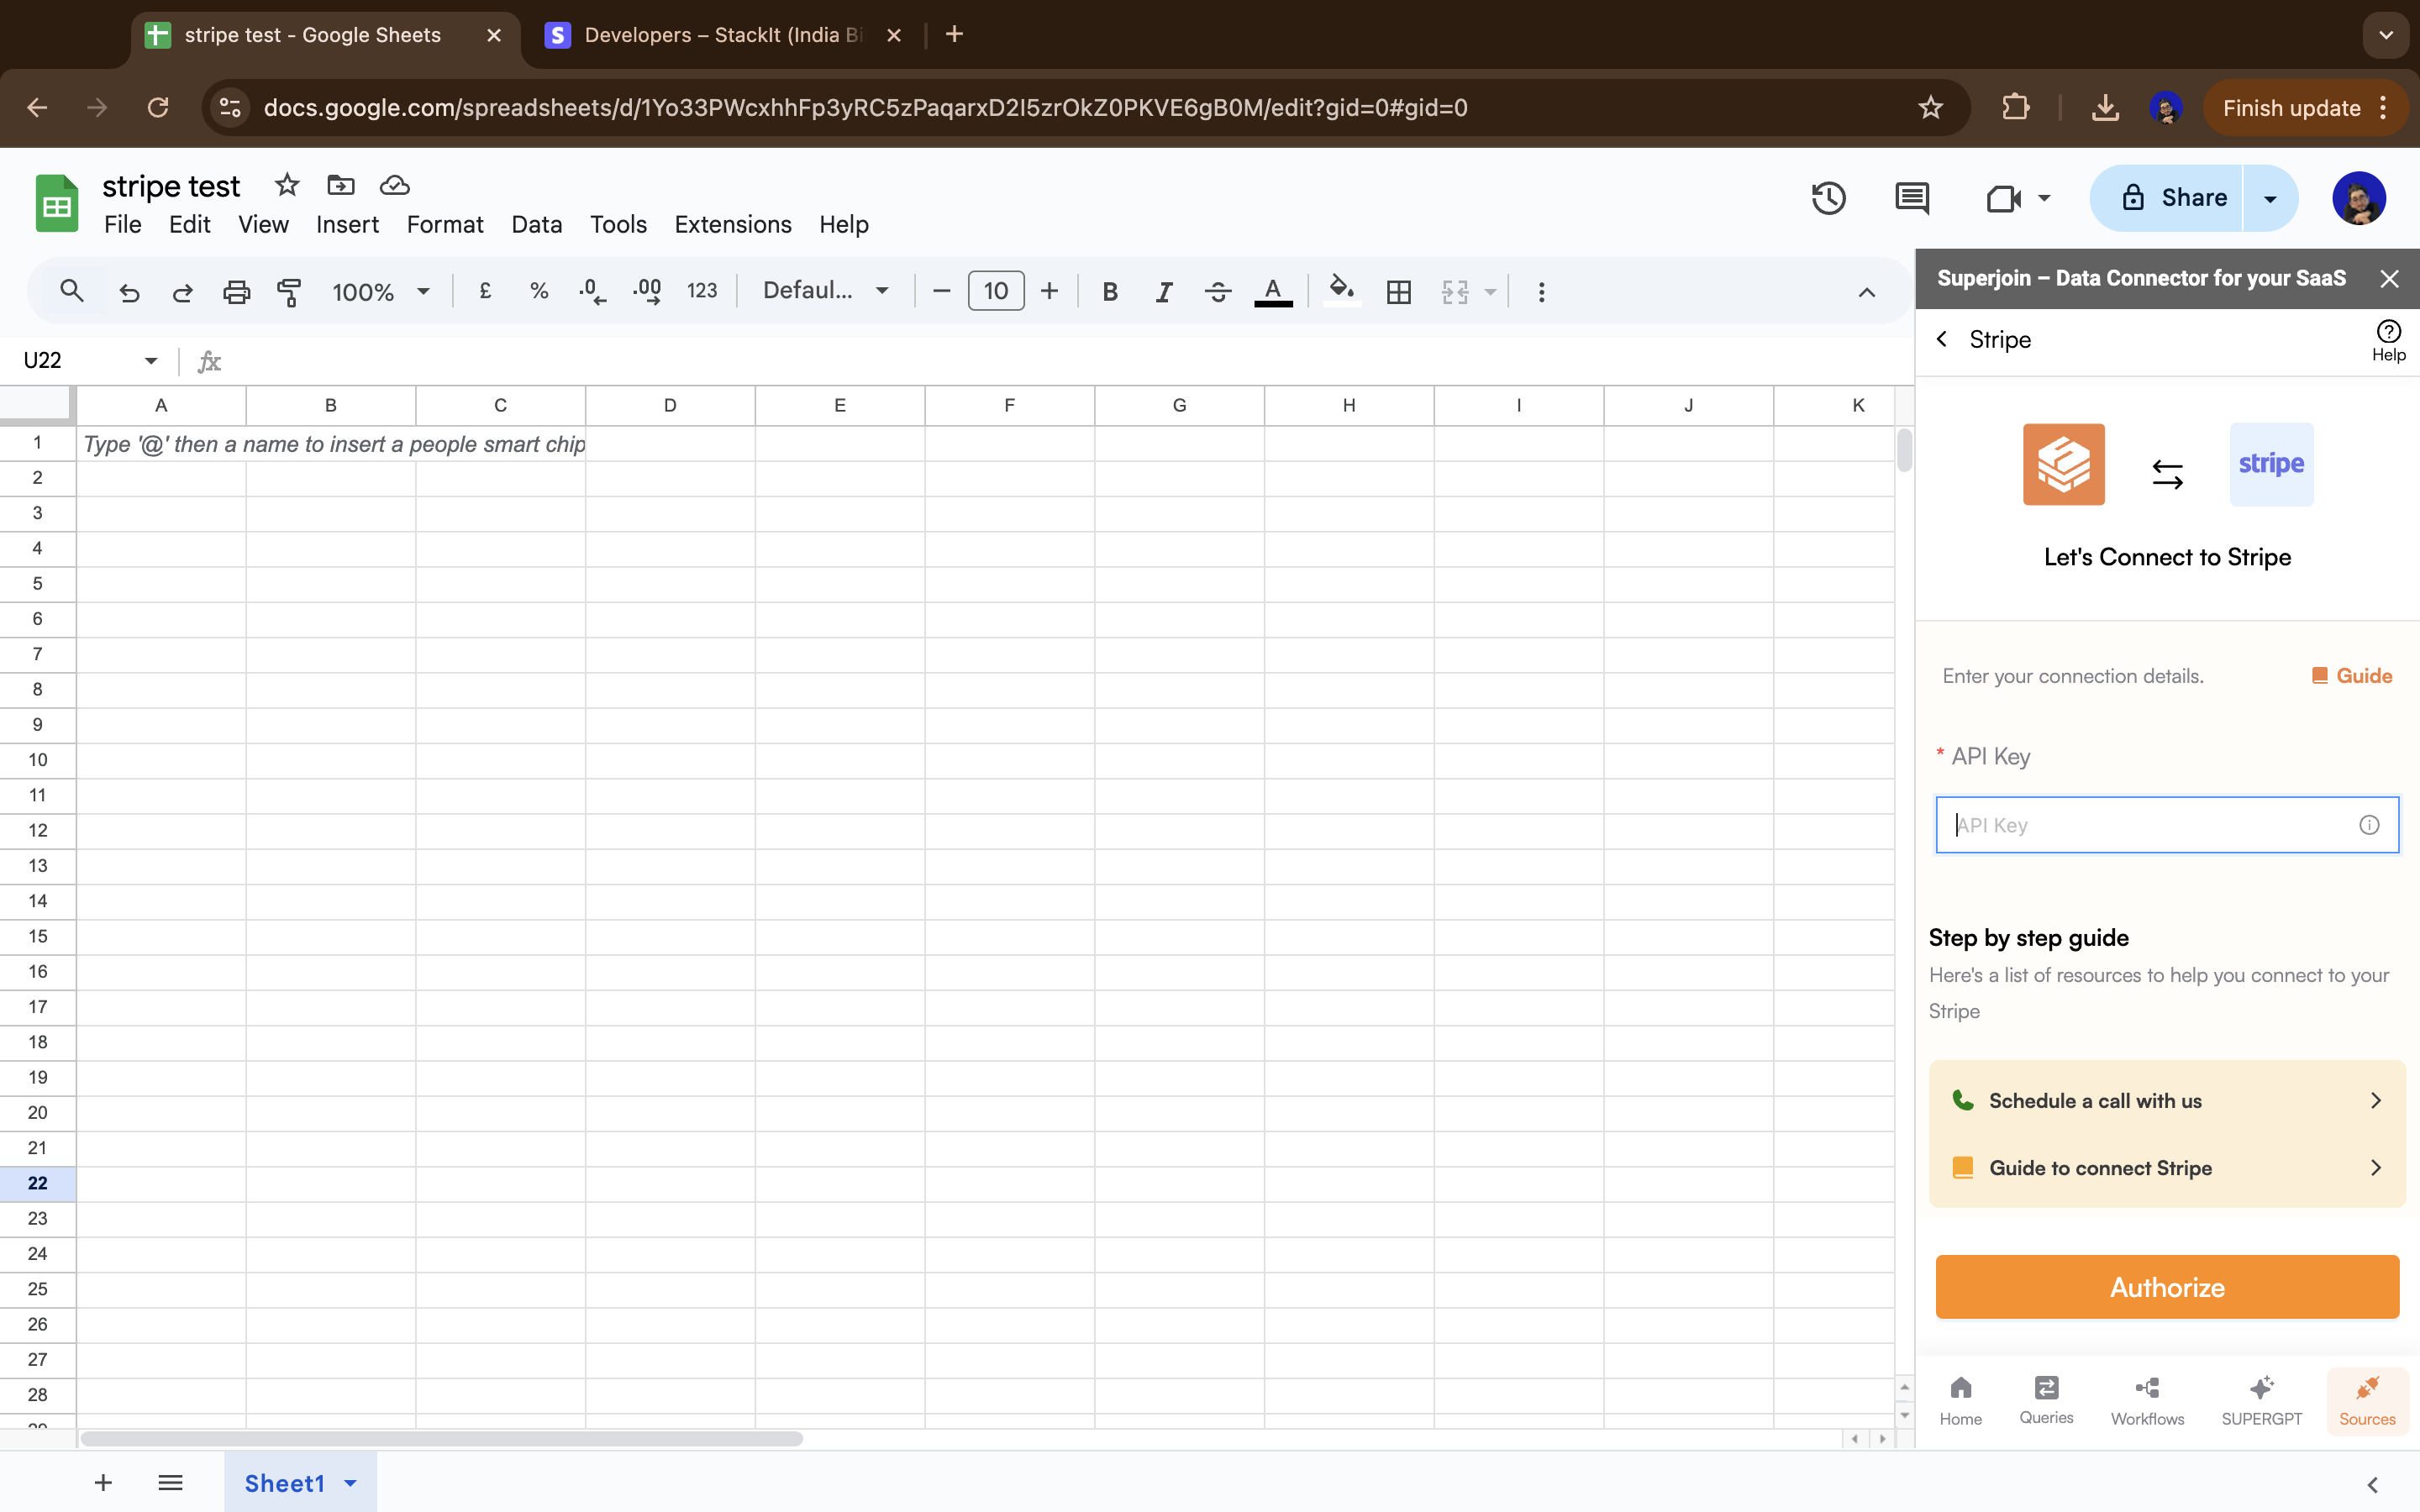2420x1512 pixels.
Task: Open the Guide link in panel
Action: [2352, 676]
